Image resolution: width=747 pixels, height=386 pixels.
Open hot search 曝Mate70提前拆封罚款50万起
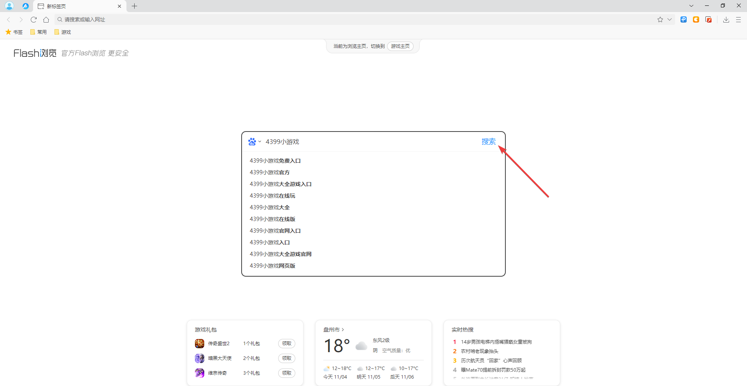493,370
